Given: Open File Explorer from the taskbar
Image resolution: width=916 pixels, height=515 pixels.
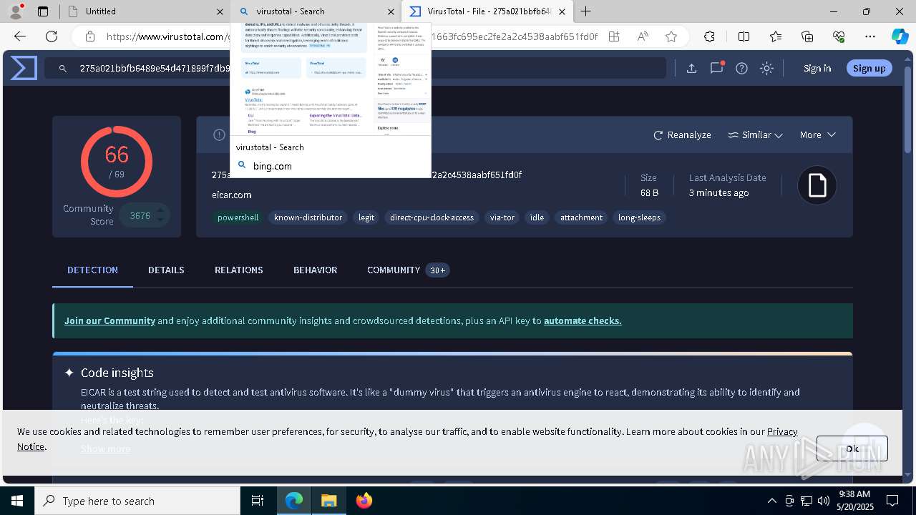Looking at the screenshot, I should (x=328, y=501).
